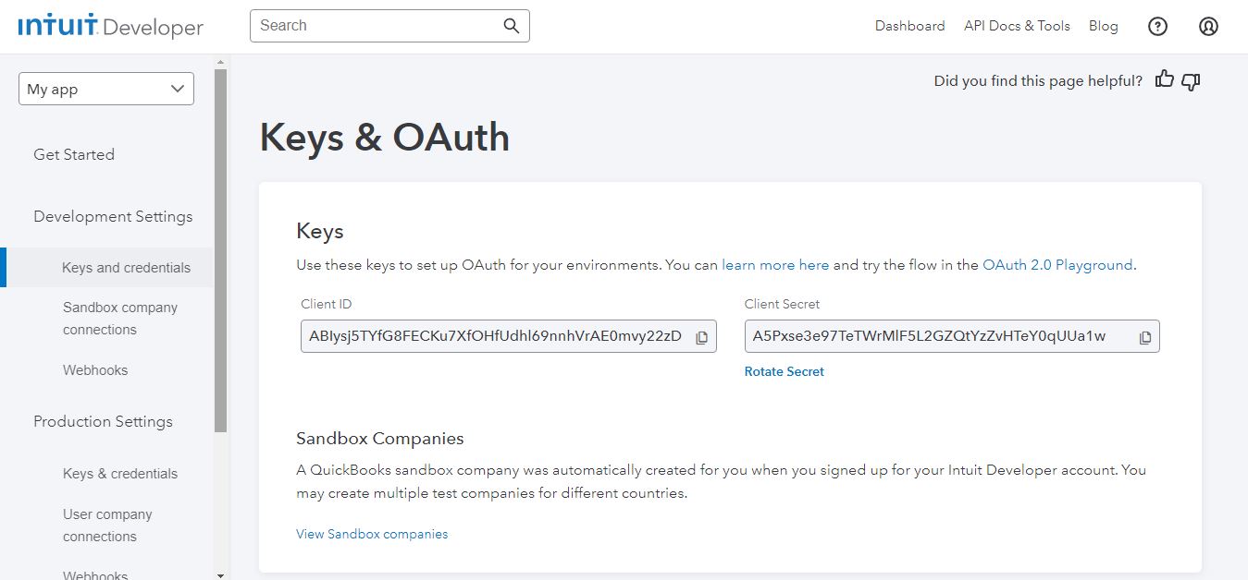Image resolution: width=1248 pixels, height=580 pixels.
Task: Open the OAuth 2.0 Playground link
Action: [1057, 265]
